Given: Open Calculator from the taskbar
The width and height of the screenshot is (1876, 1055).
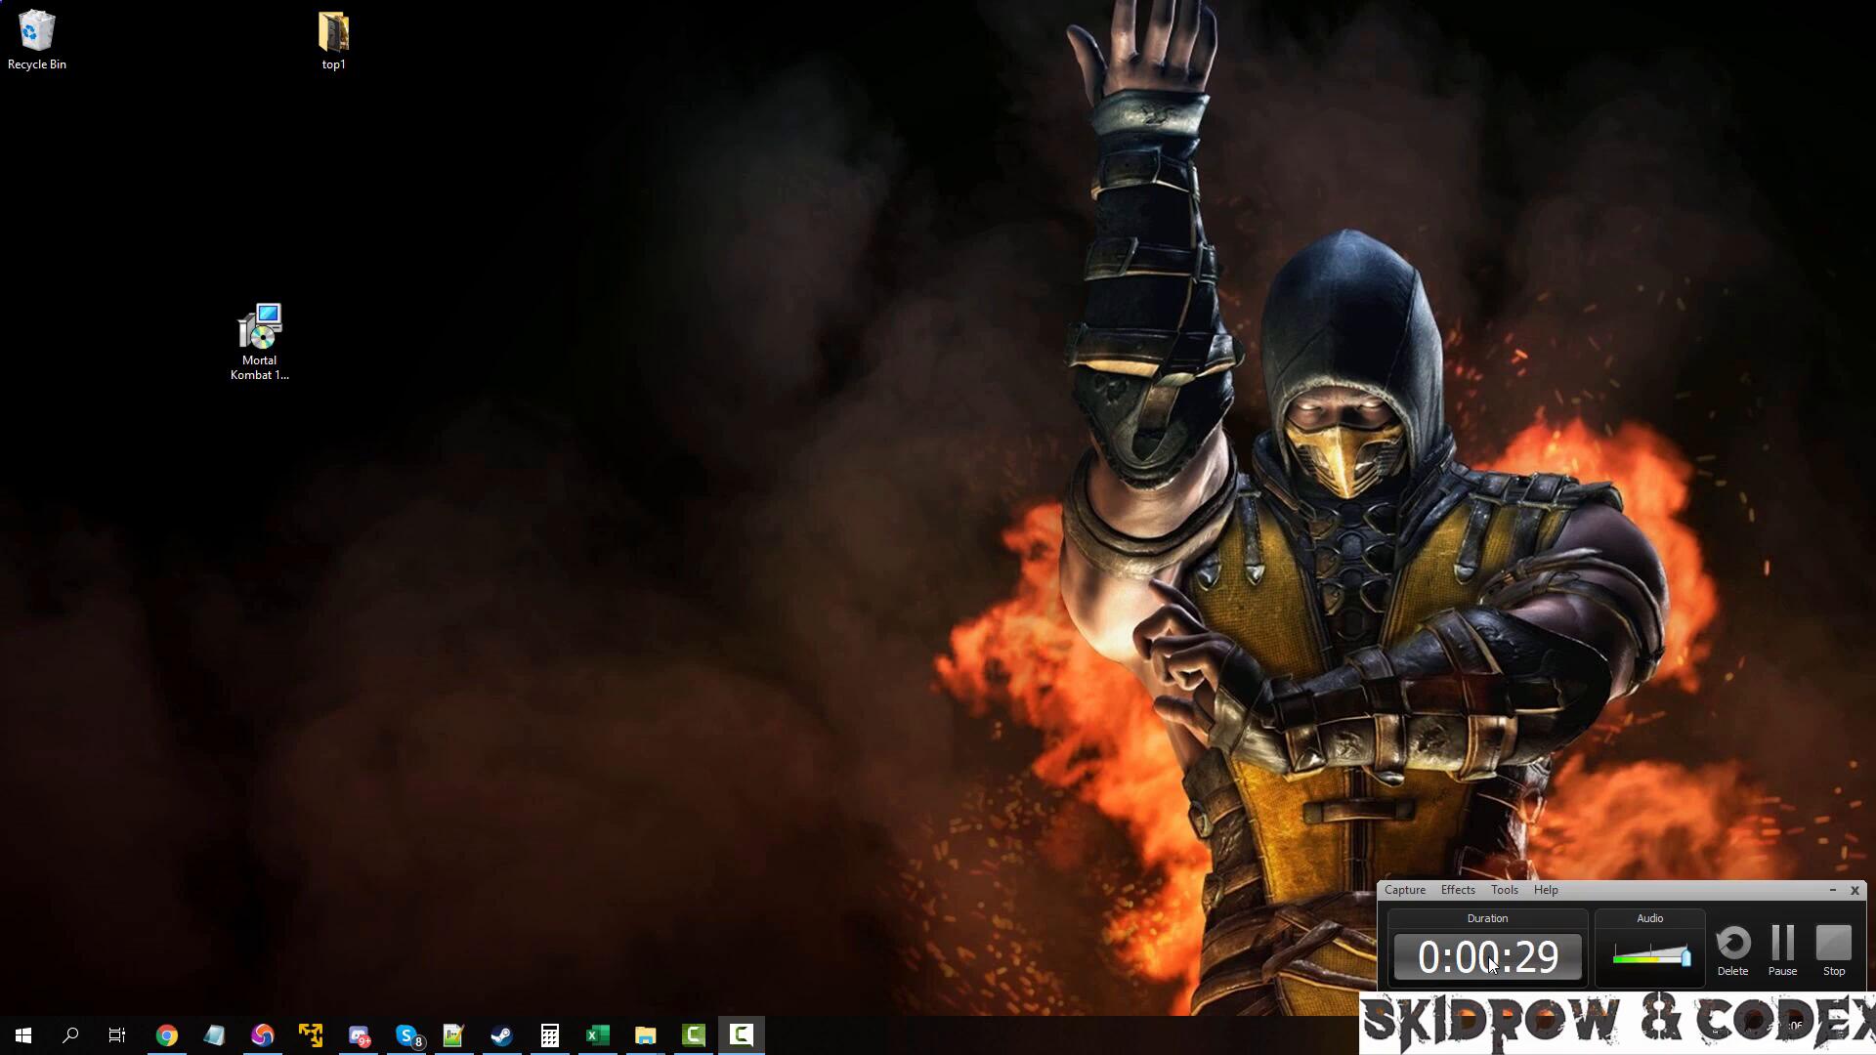Looking at the screenshot, I should (x=549, y=1035).
